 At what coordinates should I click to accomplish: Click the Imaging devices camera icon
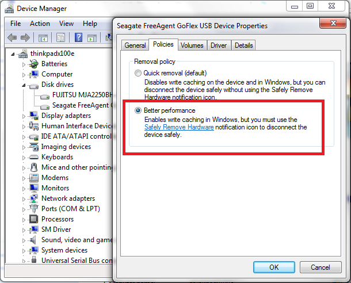pyautogui.click(x=34, y=147)
